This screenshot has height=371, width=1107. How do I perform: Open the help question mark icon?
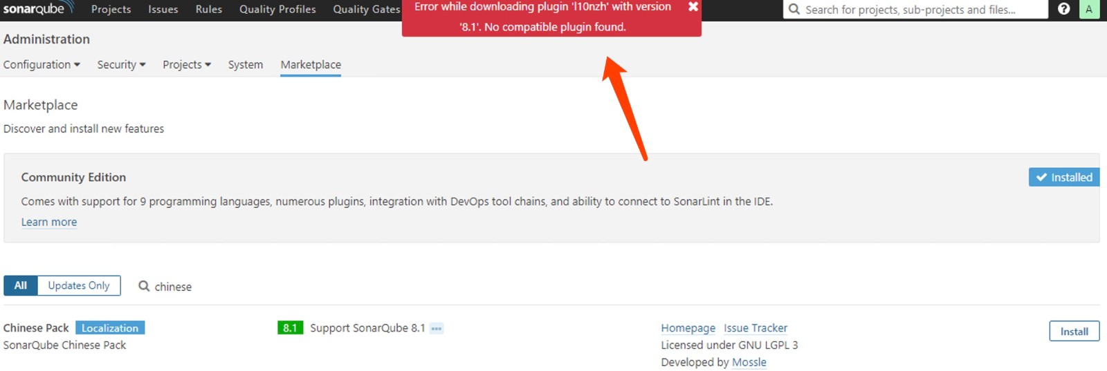(1064, 9)
